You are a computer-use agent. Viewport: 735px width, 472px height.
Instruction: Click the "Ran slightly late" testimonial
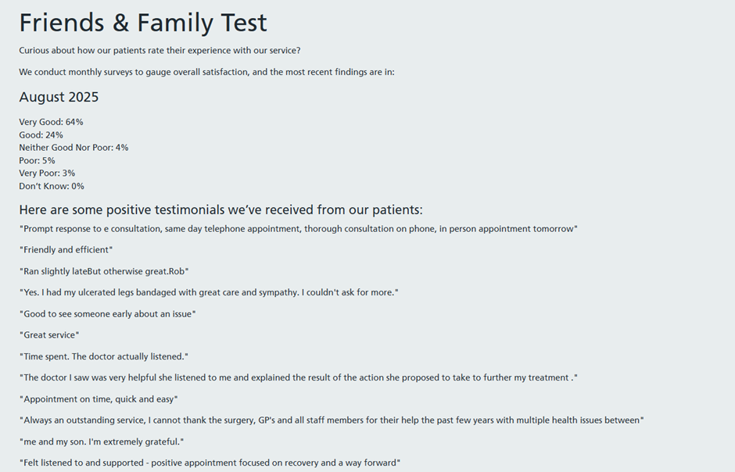(104, 271)
